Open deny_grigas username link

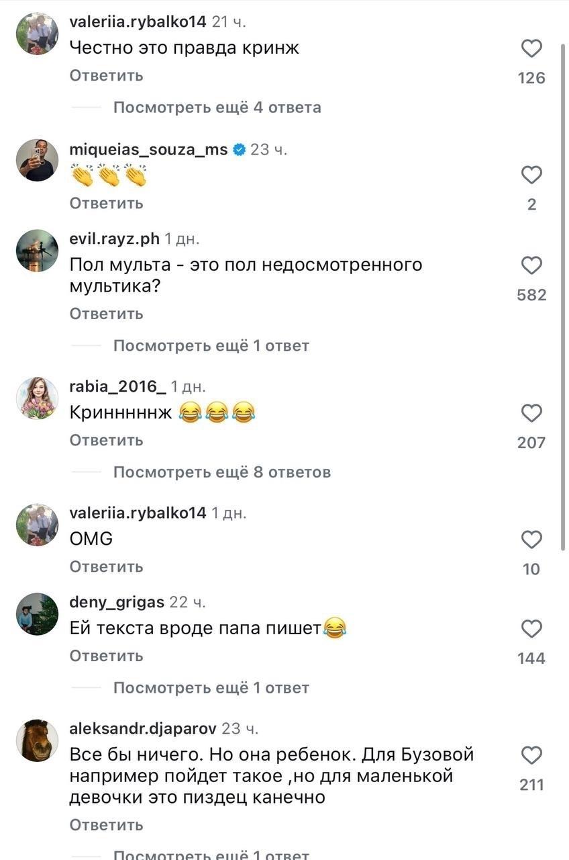[116, 602]
